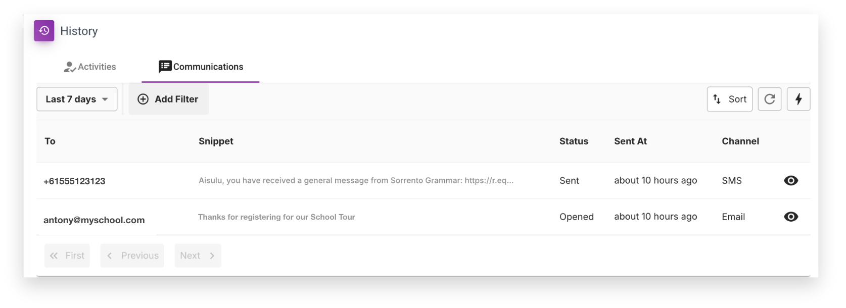Open the antony@myschool.com row
846x308 pixels.
[x=423, y=217]
